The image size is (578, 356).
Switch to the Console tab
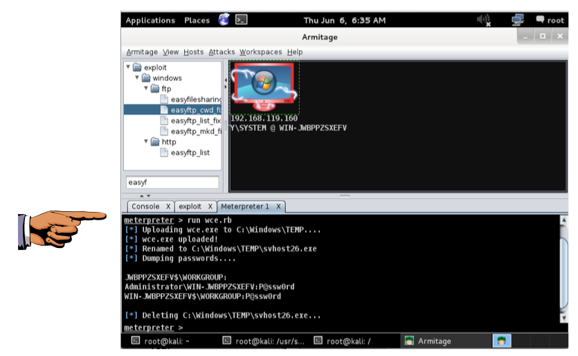tap(145, 206)
